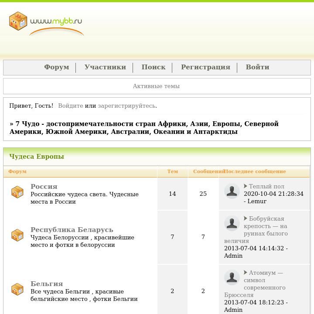This screenshot has width=314, height=314.
Task: Click the date 2020-10-04 21:28:34
Action: pos(273,194)
